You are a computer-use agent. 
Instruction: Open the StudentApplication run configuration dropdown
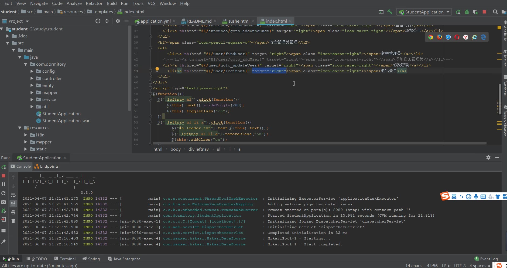click(x=424, y=12)
